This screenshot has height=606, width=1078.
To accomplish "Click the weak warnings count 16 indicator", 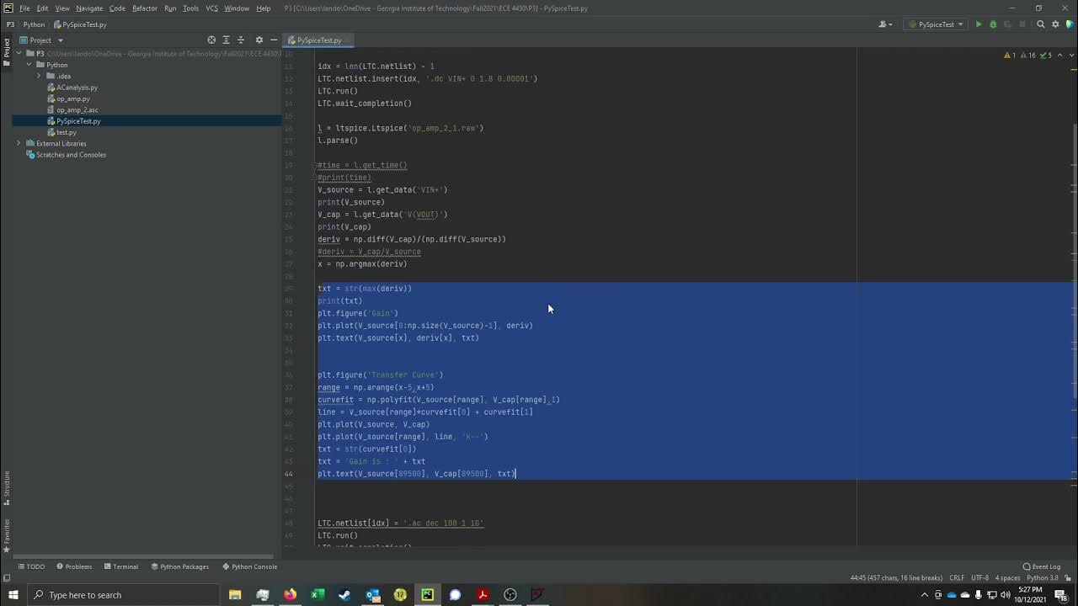I will click(1027, 55).
